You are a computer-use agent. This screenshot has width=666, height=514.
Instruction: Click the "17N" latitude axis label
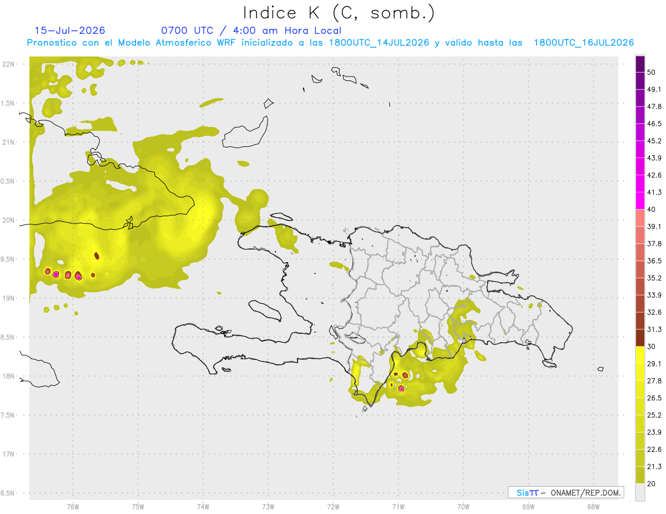(x=9, y=454)
